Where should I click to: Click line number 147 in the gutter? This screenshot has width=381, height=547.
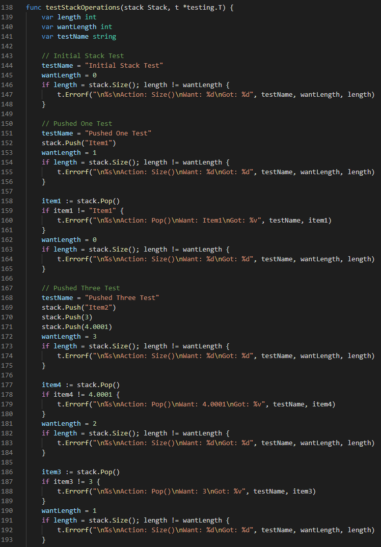pyautogui.click(x=7, y=95)
